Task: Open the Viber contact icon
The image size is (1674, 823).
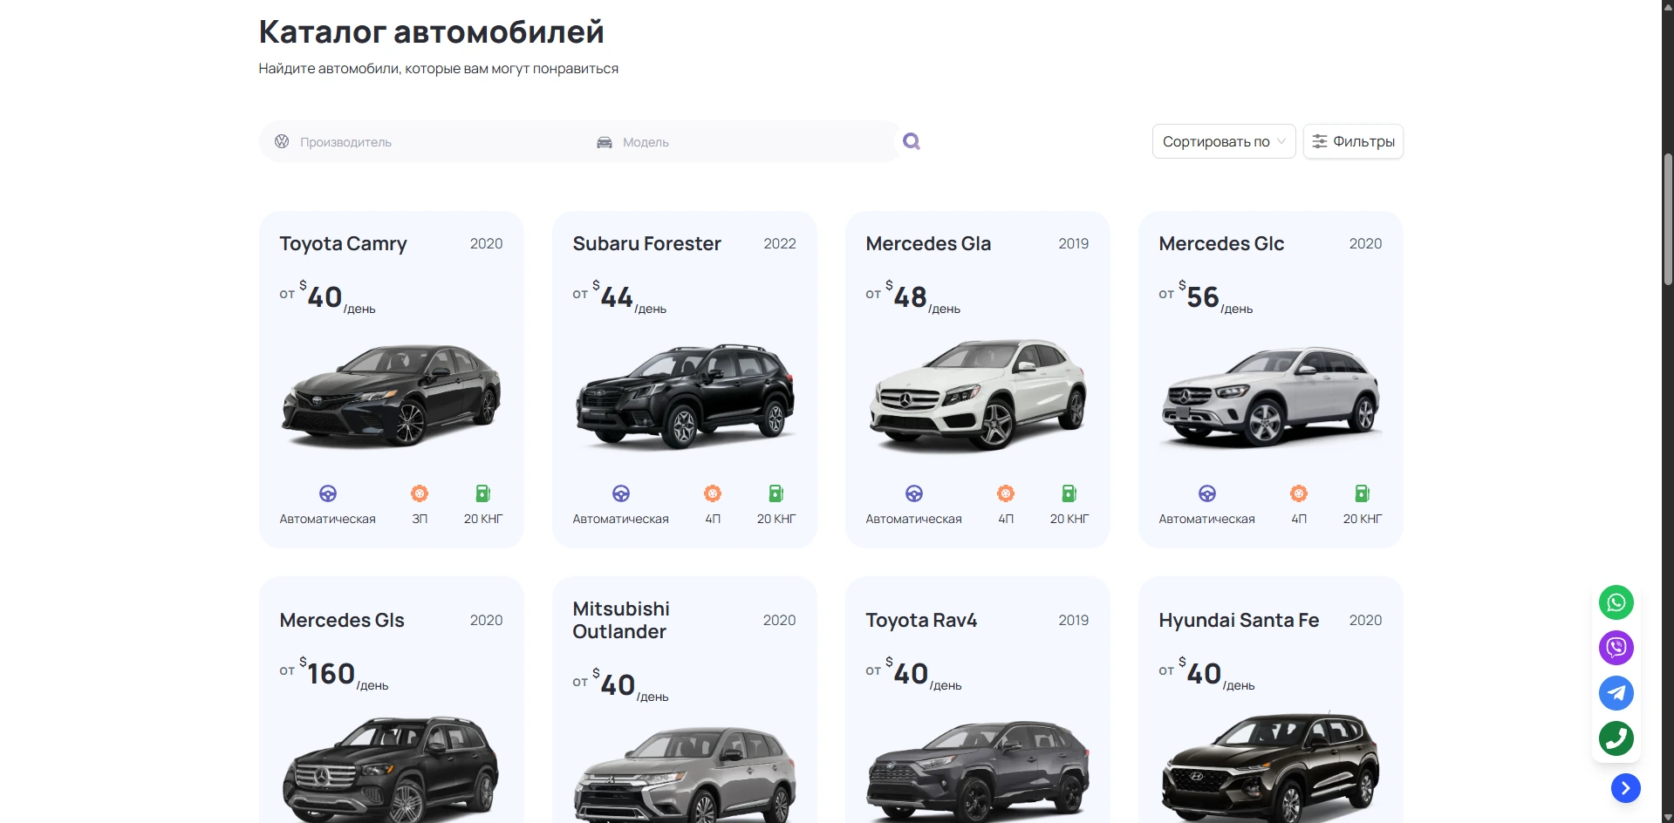Action: coord(1616,648)
